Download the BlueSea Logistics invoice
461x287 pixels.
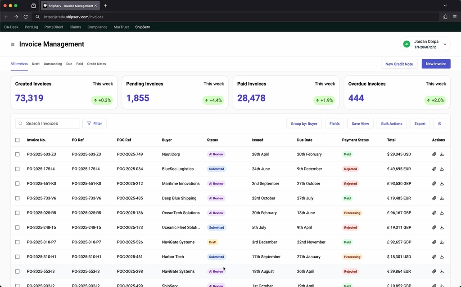(x=442, y=169)
